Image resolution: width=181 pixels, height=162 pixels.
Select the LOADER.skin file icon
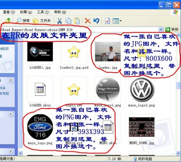point(40,89)
